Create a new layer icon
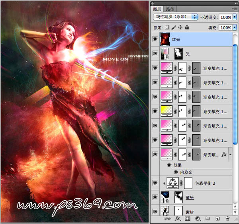239x224 pixels. click(x=217, y=218)
